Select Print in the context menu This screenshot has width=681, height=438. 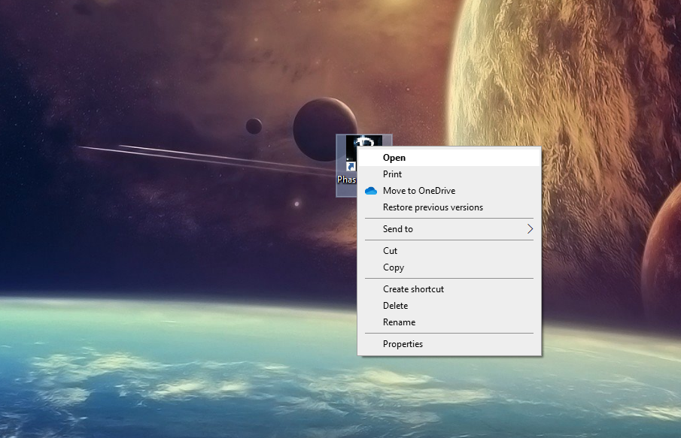point(392,174)
